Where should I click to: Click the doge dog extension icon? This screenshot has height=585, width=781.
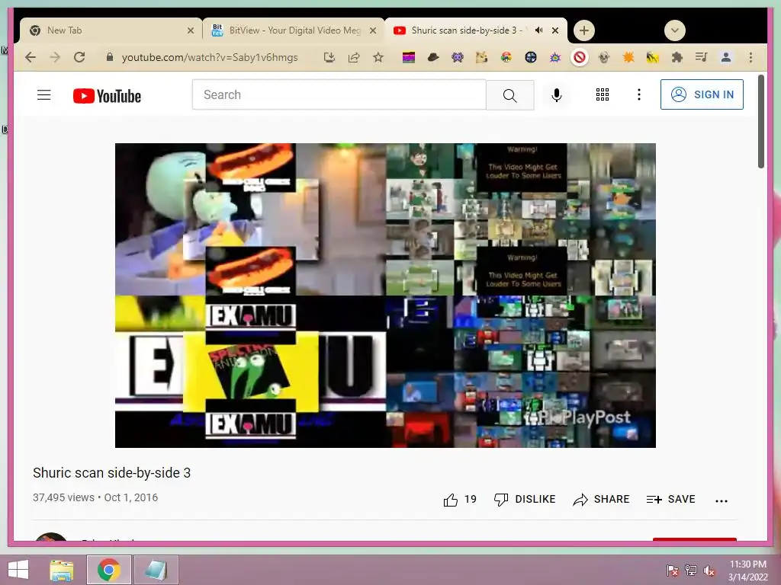click(x=482, y=58)
